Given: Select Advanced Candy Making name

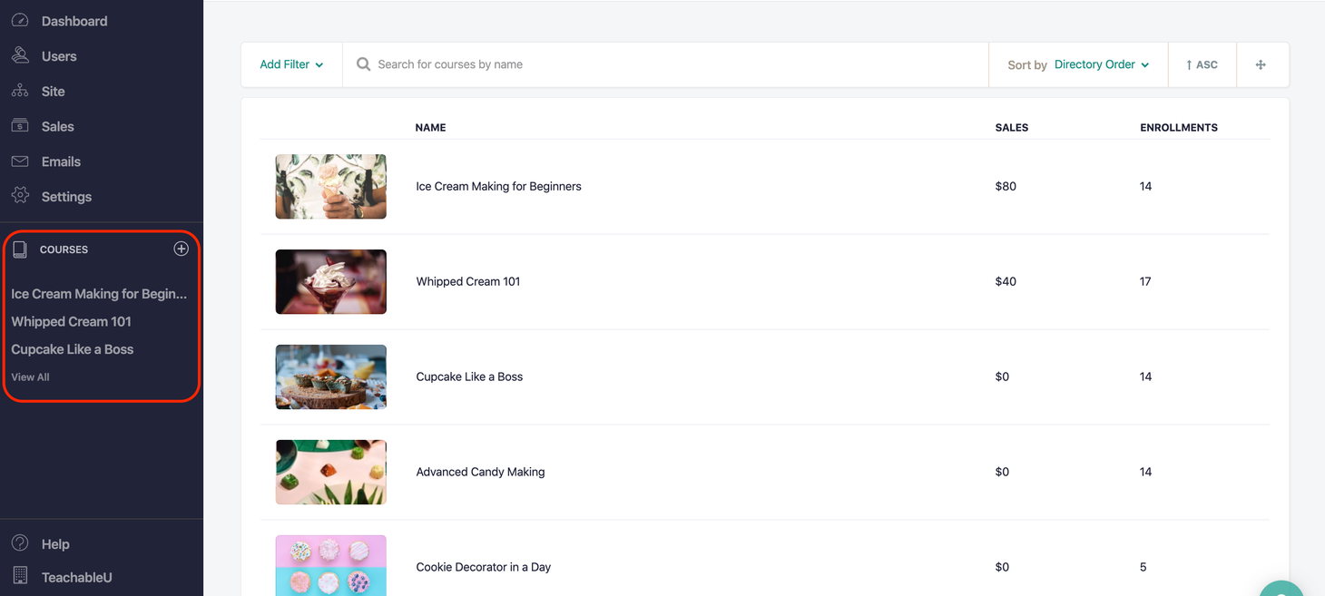Looking at the screenshot, I should coord(480,472).
